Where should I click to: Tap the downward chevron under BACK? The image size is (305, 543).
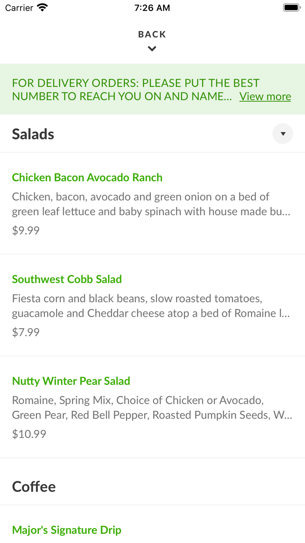(x=152, y=48)
